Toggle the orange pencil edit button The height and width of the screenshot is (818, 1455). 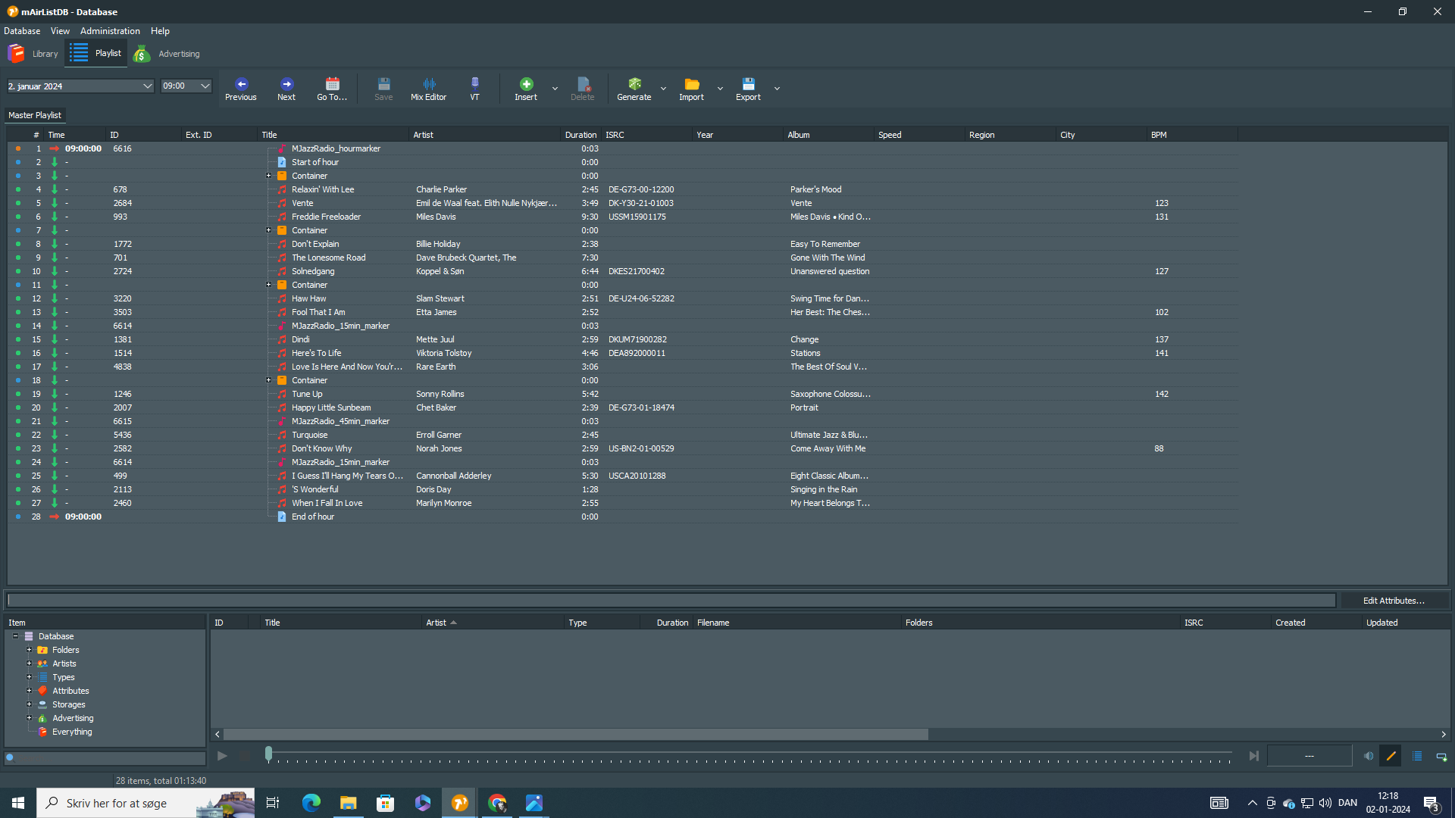1391,756
